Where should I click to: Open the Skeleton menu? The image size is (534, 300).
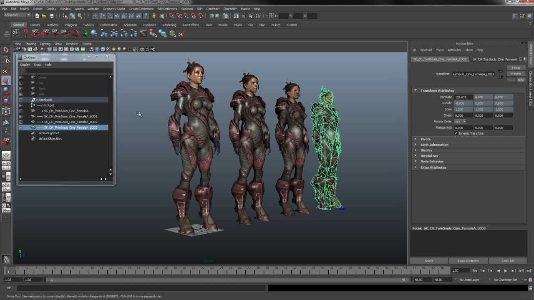tap(187, 9)
